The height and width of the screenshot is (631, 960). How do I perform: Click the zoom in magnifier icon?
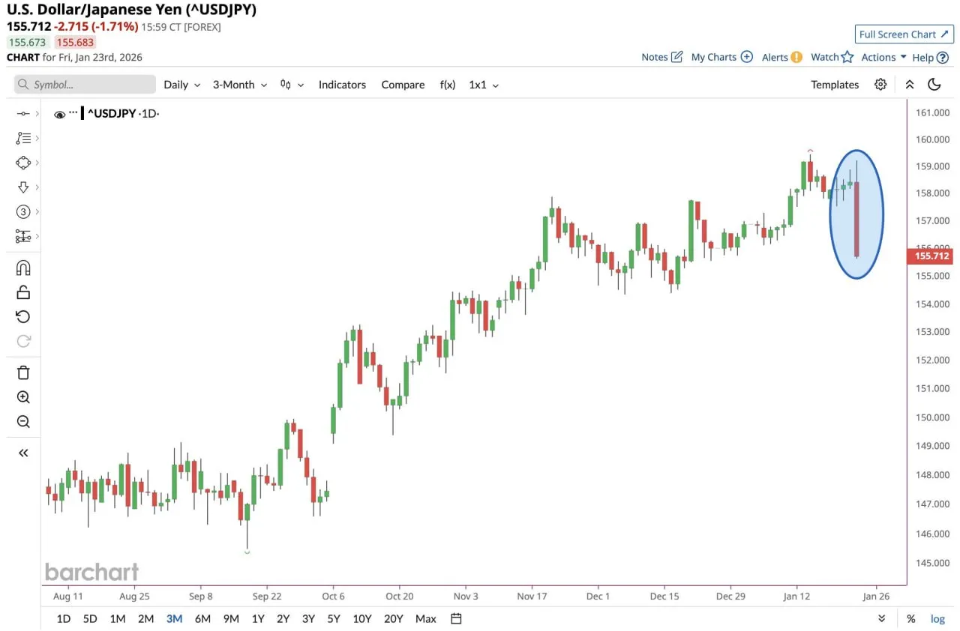(x=23, y=397)
